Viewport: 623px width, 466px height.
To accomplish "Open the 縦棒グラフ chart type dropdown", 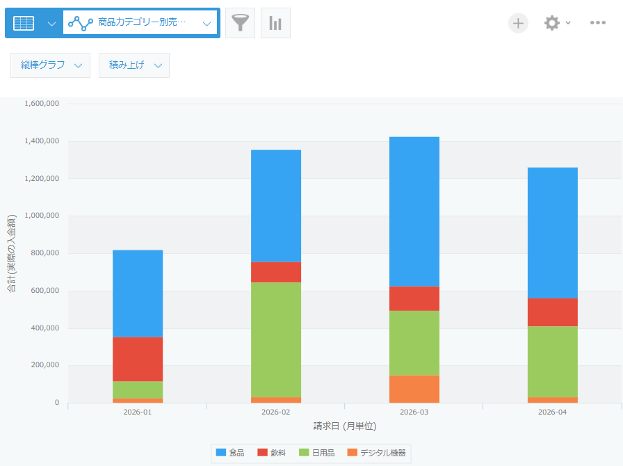I will click(x=51, y=65).
